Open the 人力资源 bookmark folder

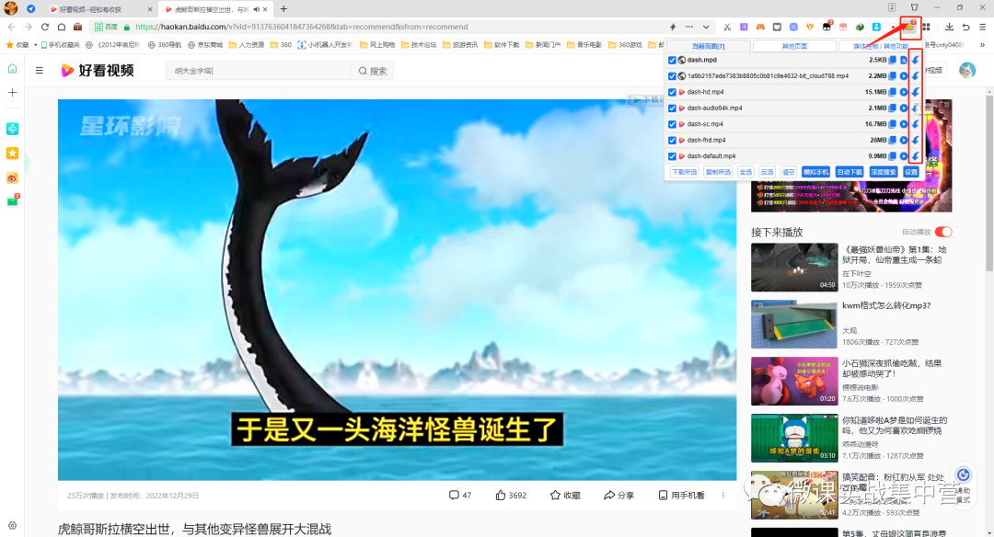tap(246, 45)
